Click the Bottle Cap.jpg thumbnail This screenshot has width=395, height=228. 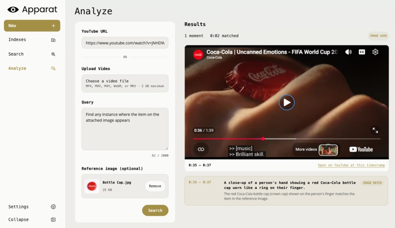click(92, 186)
